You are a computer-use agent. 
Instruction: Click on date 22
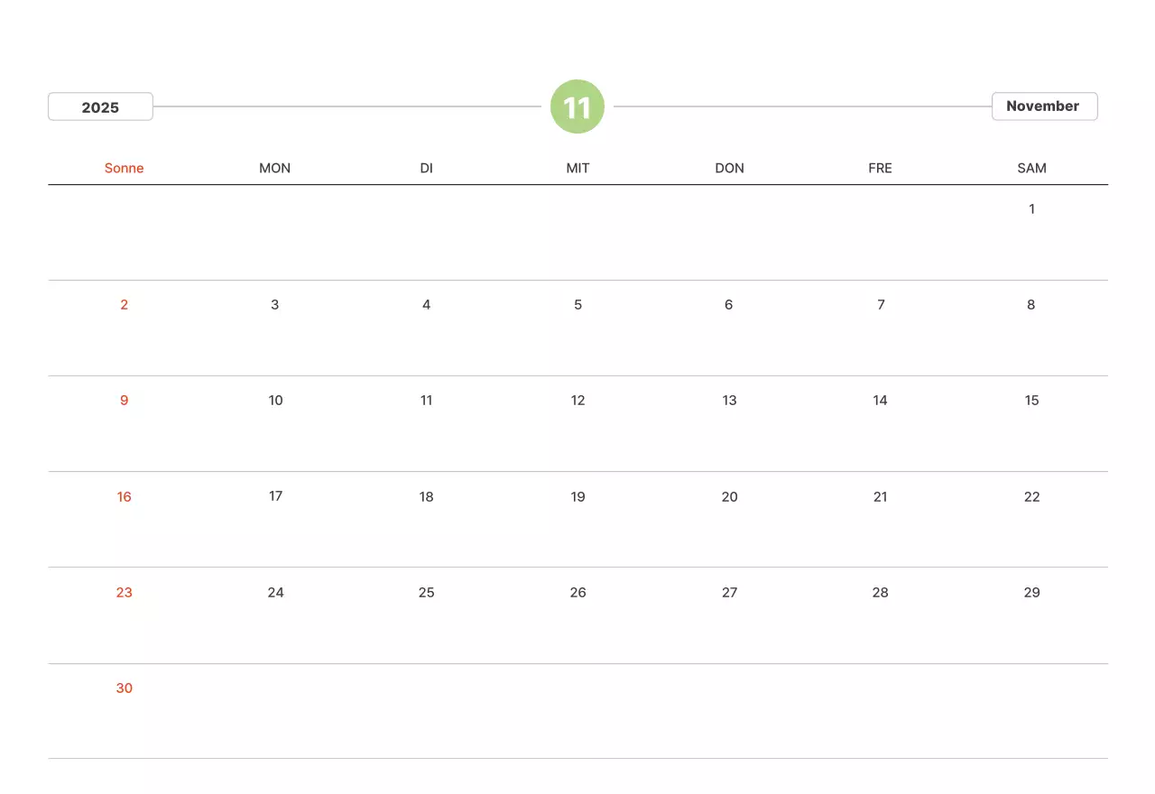click(1031, 497)
